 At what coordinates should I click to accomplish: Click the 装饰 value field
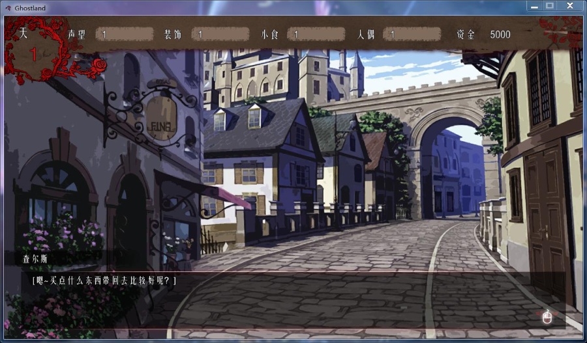point(220,34)
